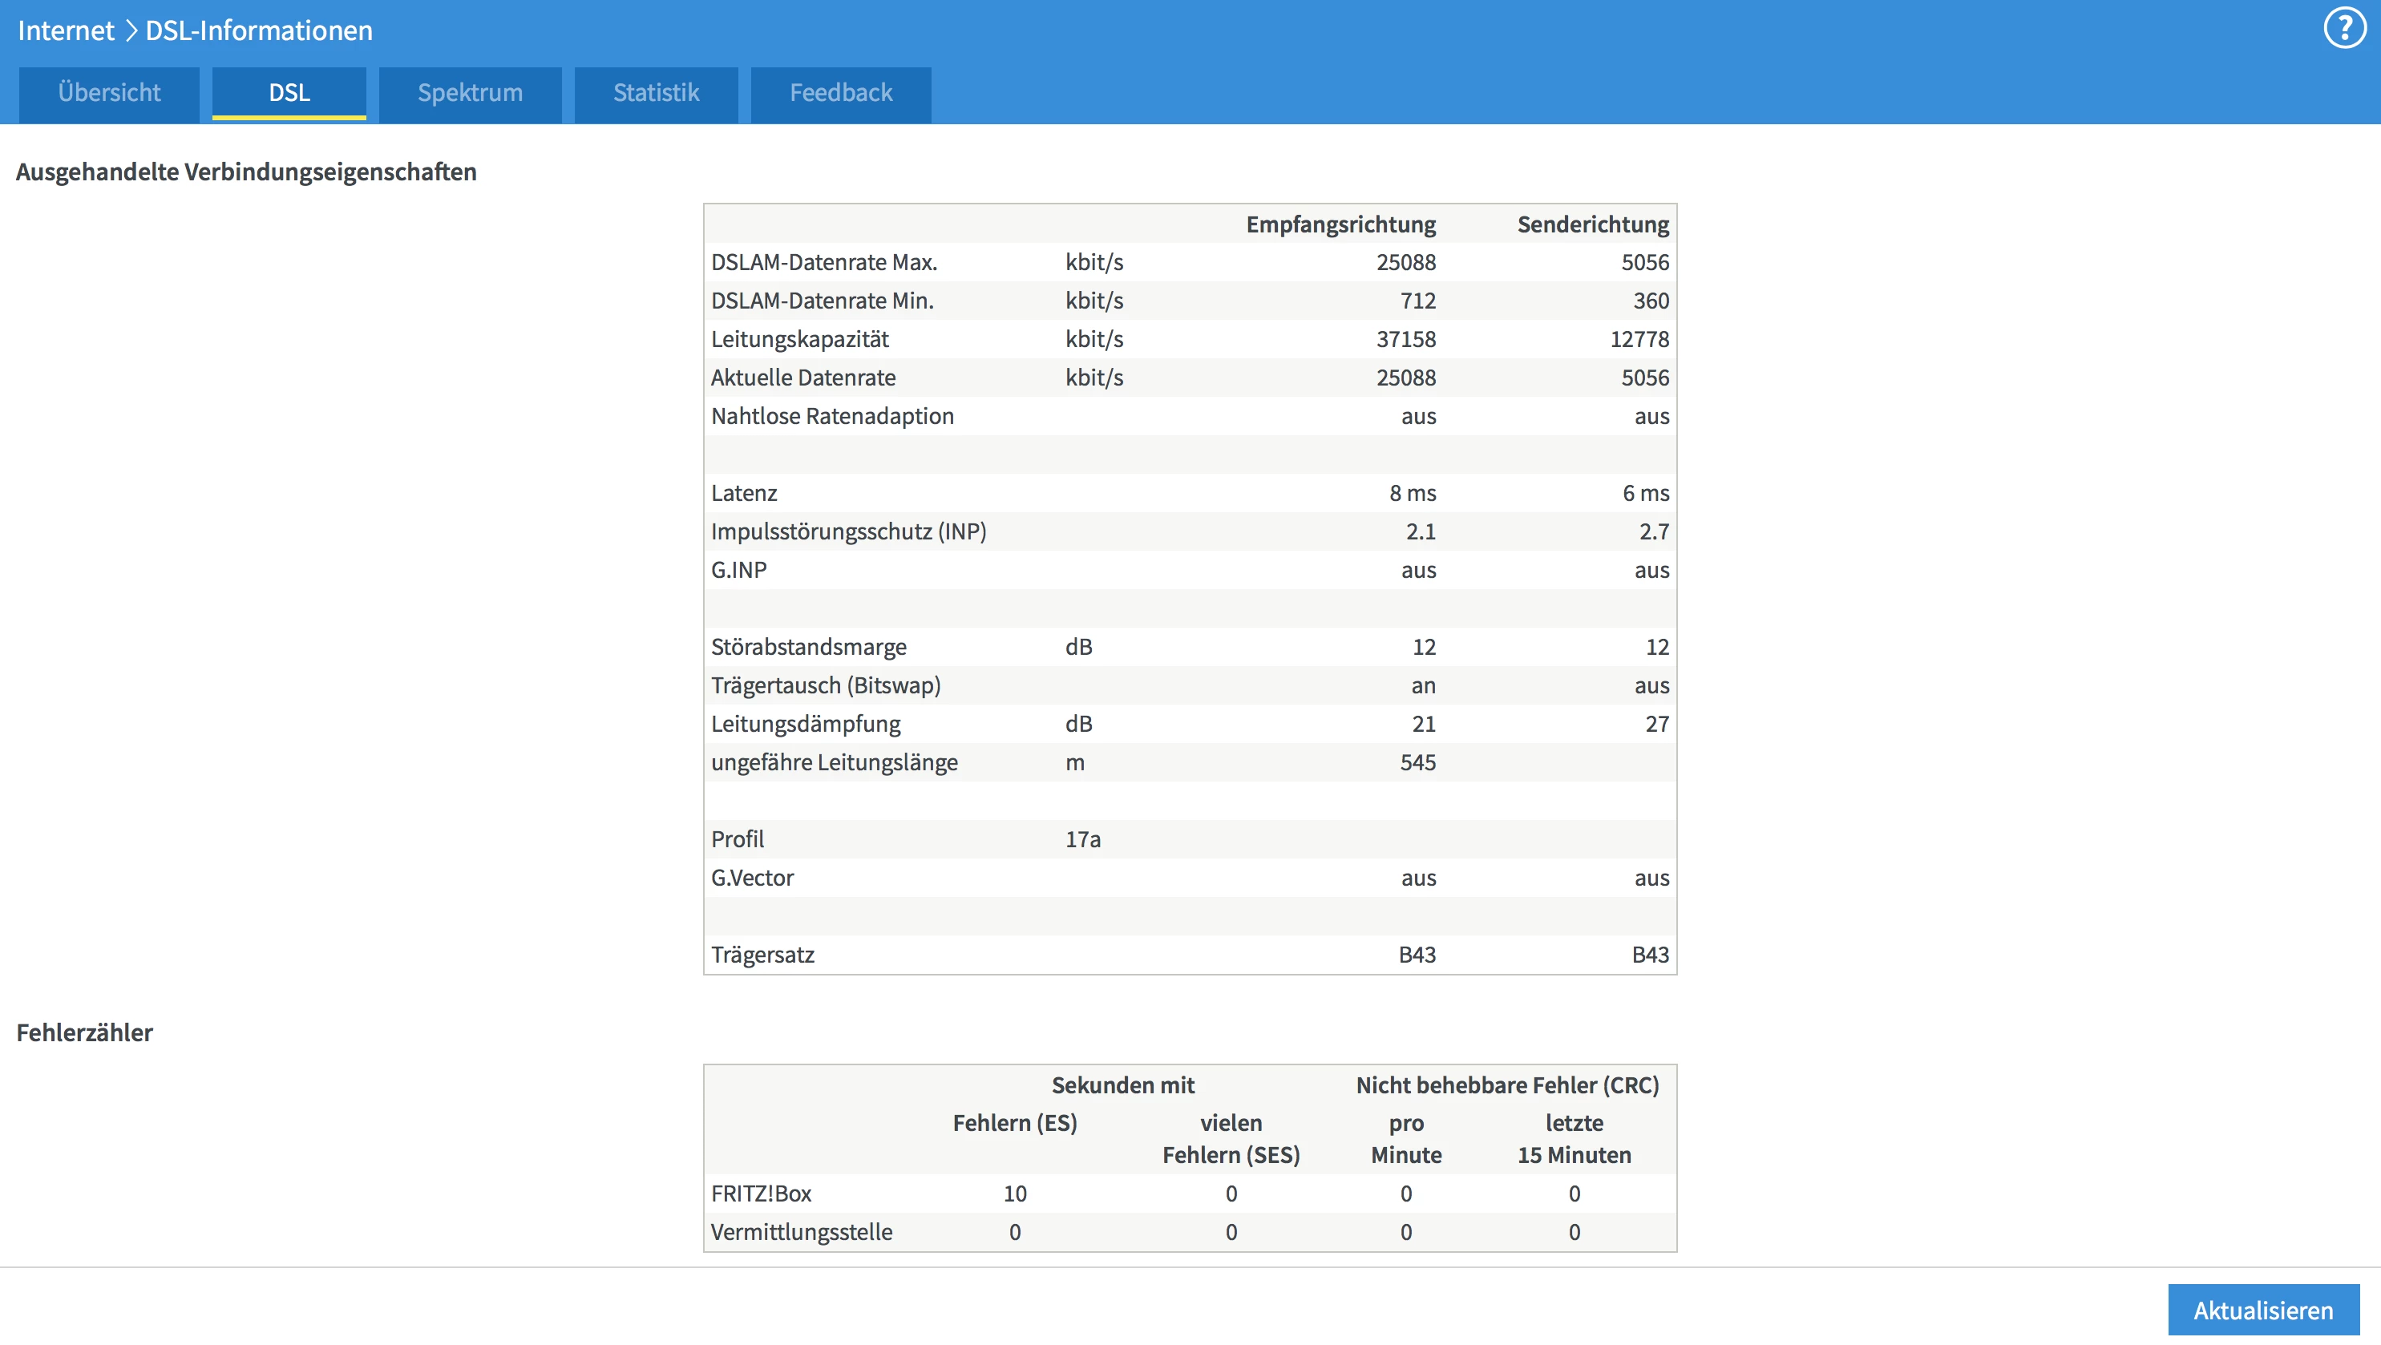This screenshot has height=1345, width=2381.
Task: Go to the Feedback tab
Action: 840,93
